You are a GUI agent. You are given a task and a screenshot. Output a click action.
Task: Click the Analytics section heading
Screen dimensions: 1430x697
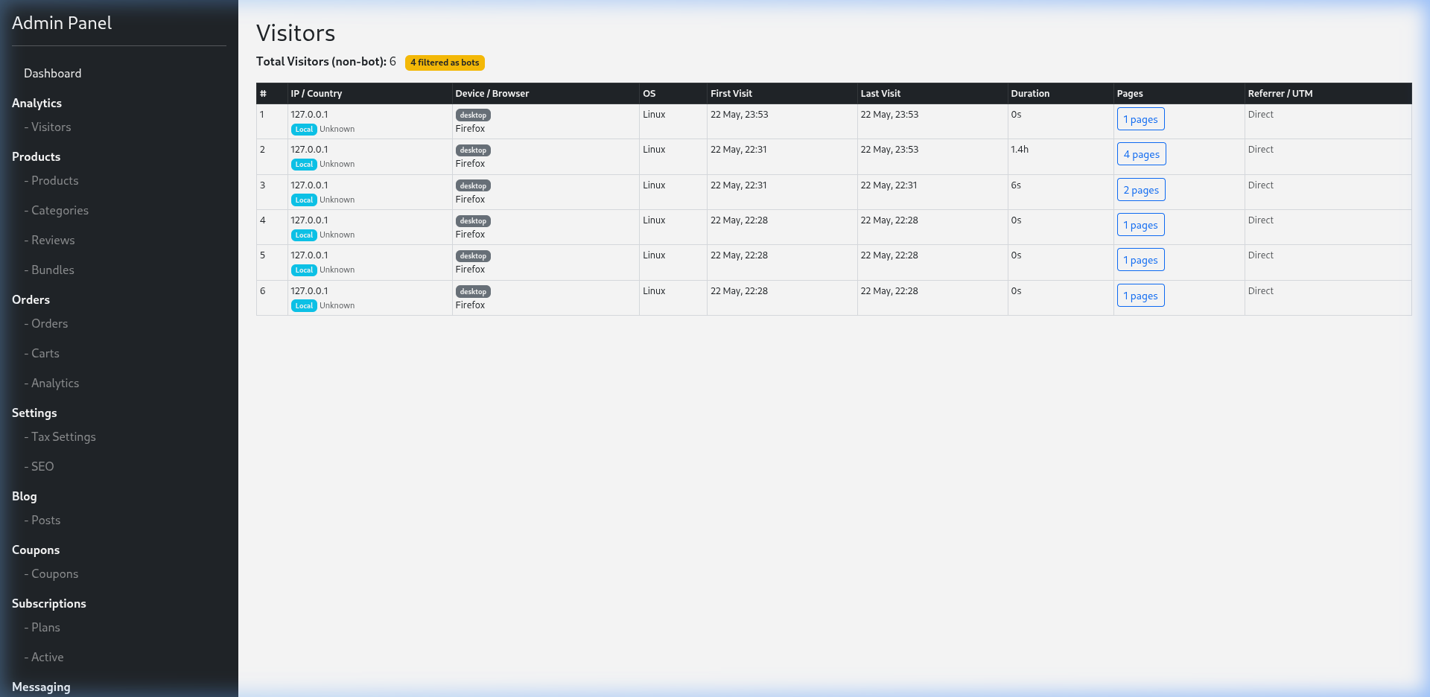tap(36, 104)
